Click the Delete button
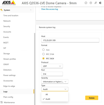This screenshot has height=105, width=104. [92, 98]
